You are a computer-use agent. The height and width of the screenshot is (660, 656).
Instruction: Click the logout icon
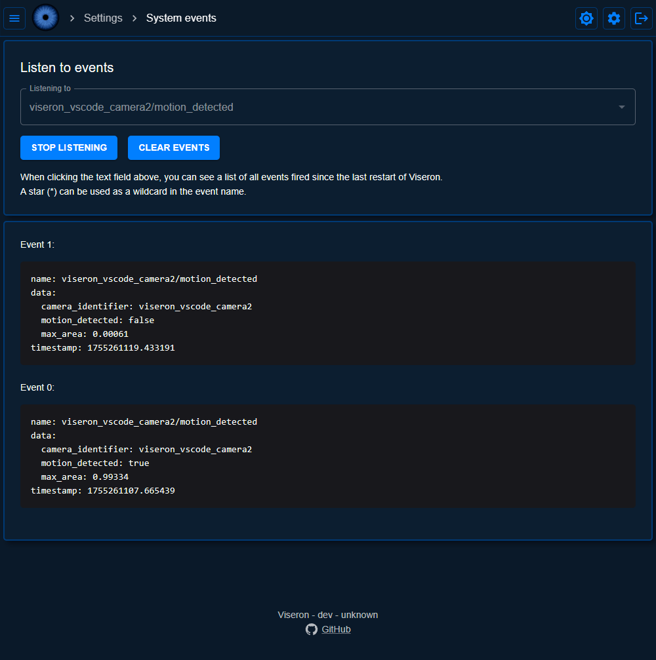[641, 18]
